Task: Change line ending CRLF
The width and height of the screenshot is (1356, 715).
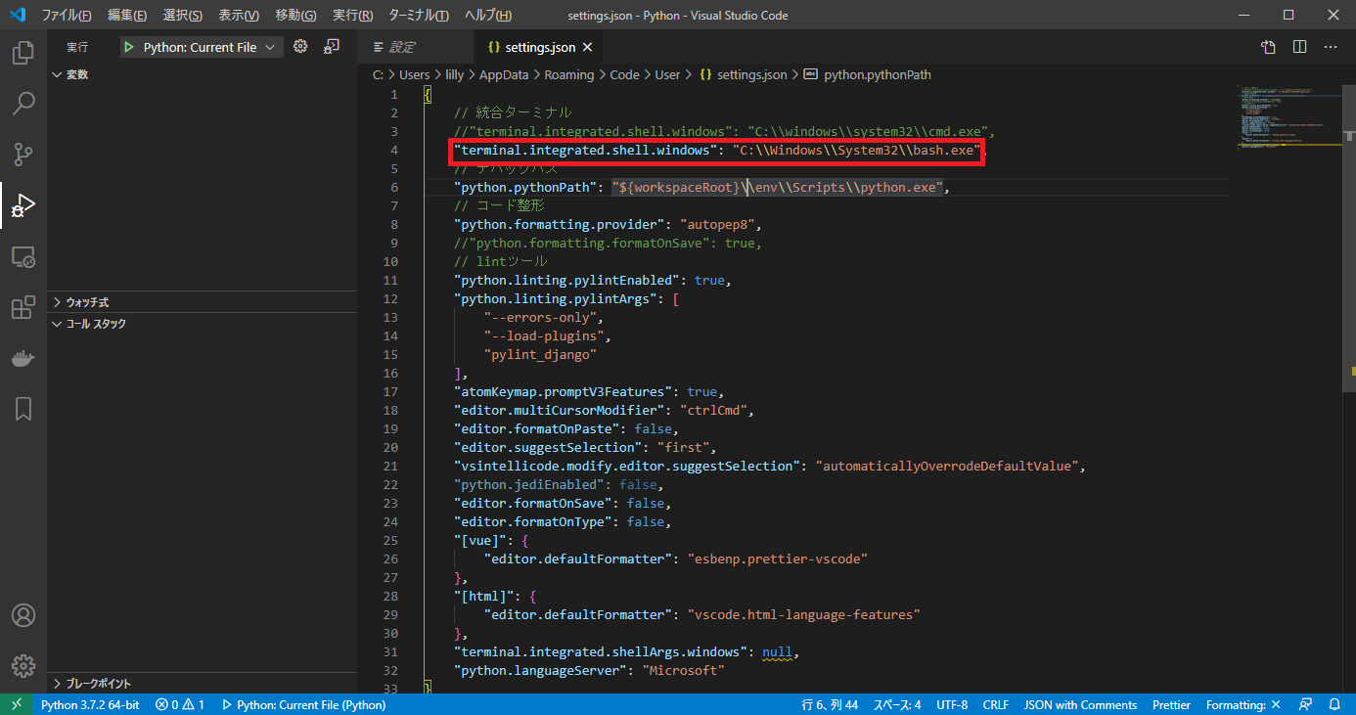Action: [996, 704]
